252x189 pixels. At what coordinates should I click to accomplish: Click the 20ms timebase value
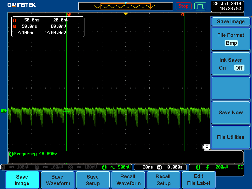(x=148, y=167)
